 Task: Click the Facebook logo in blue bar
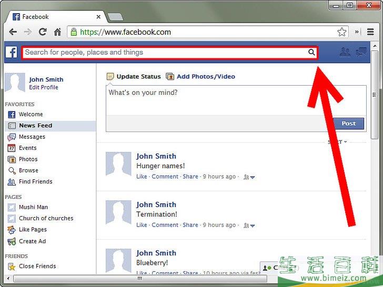(11, 52)
